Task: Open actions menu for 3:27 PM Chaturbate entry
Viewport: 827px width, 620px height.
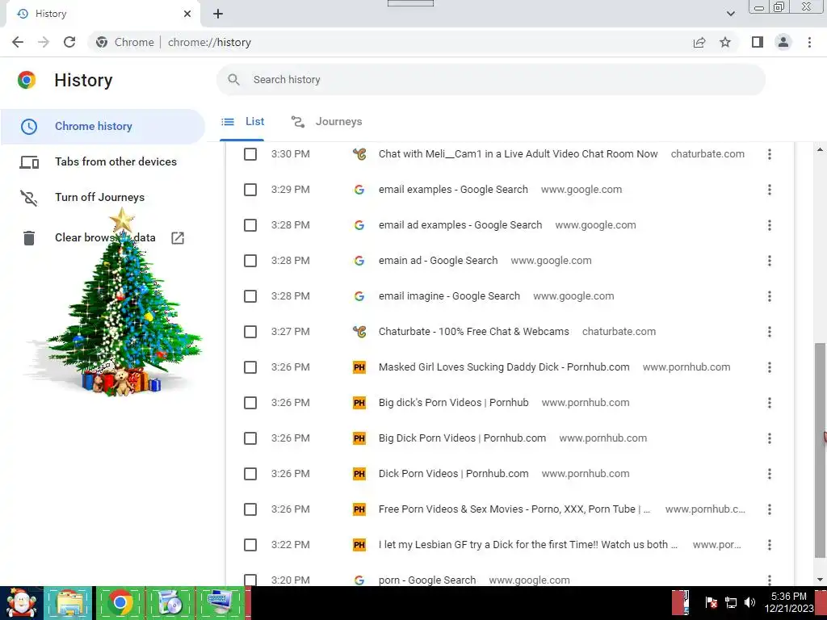Action: pyautogui.click(x=770, y=332)
